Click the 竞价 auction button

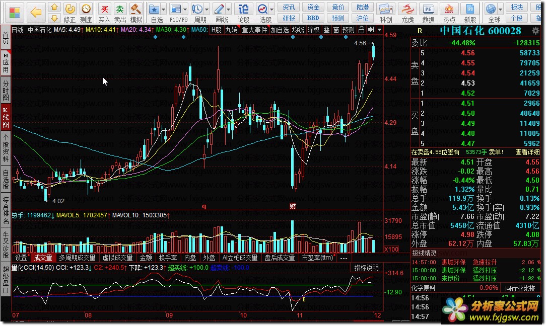point(337,7)
